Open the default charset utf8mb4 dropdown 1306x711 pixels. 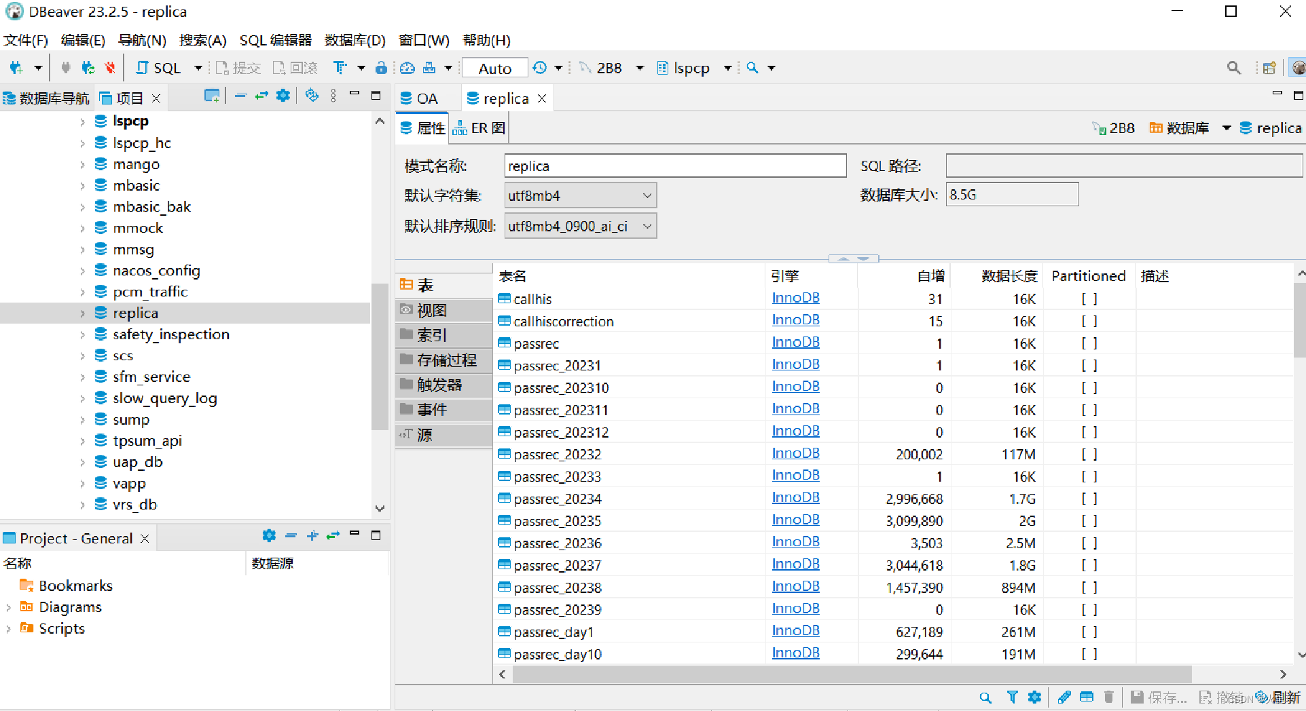[x=581, y=195]
